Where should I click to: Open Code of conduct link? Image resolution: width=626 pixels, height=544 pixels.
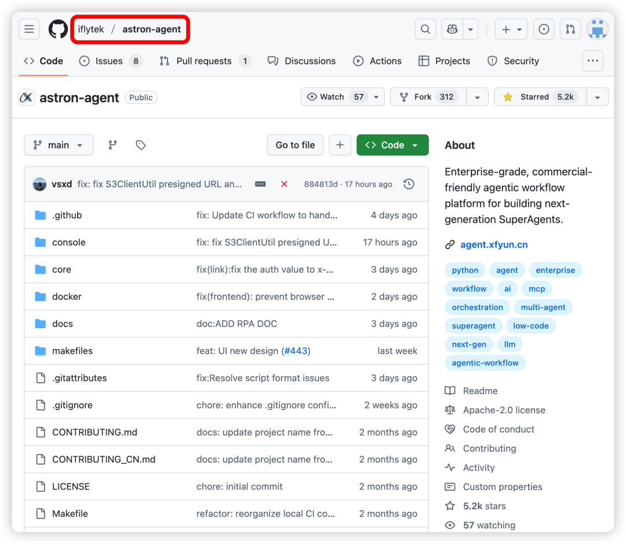click(x=498, y=429)
